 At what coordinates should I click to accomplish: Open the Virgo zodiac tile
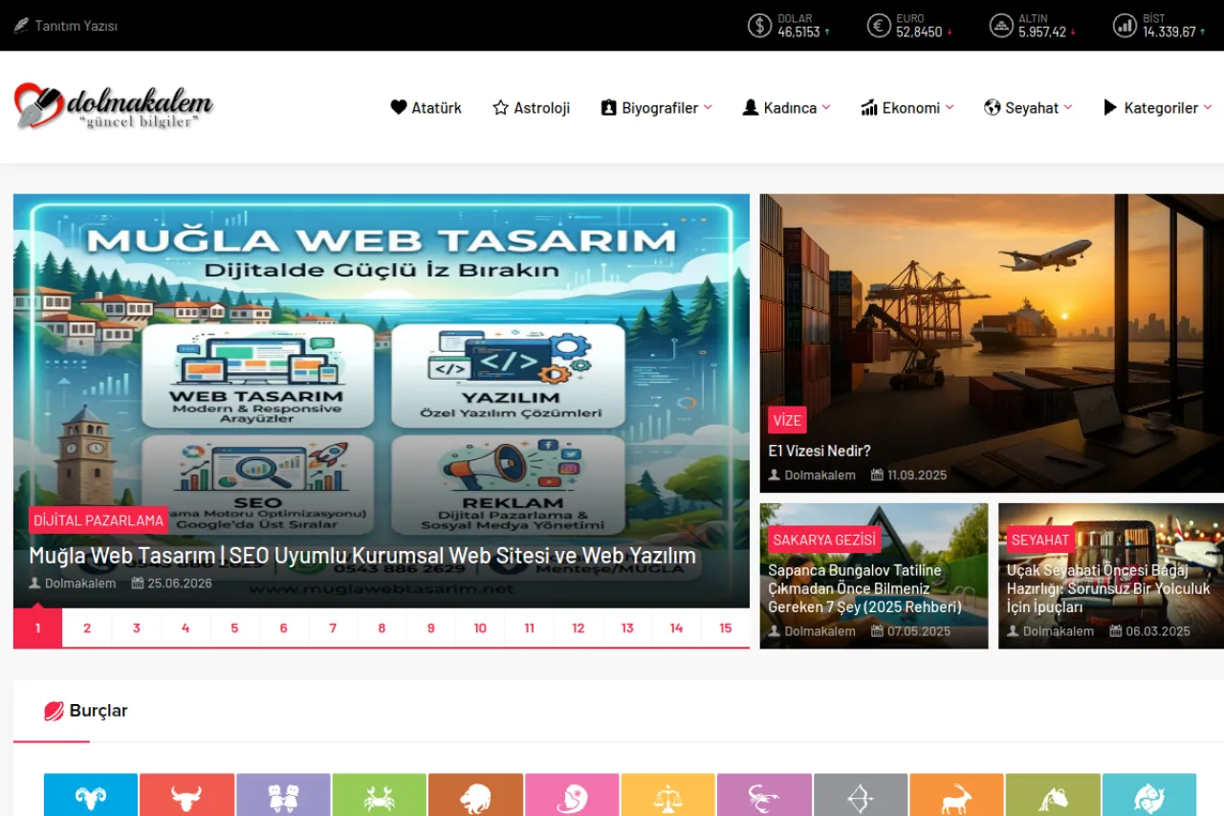tap(572, 795)
